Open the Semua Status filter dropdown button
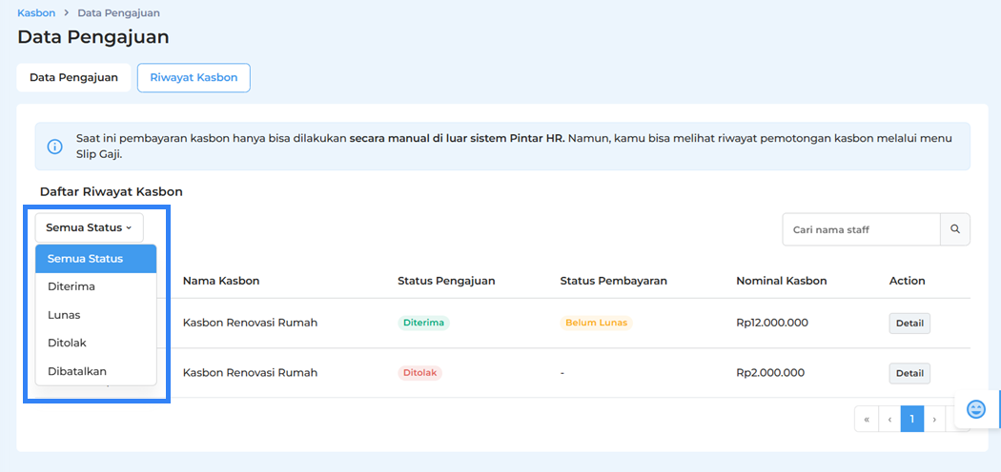 click(89, 227)
